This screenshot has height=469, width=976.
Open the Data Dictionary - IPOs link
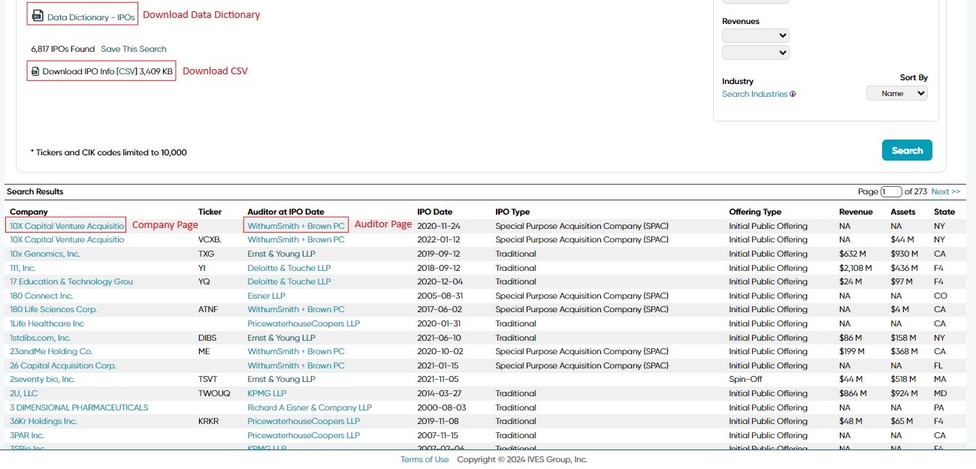pos(91,17)
